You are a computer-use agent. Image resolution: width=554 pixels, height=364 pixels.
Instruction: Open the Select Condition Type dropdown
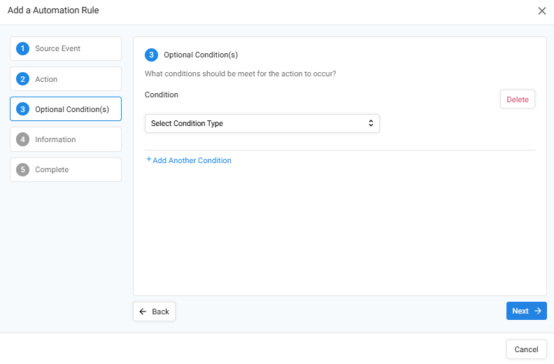(262, 124)
